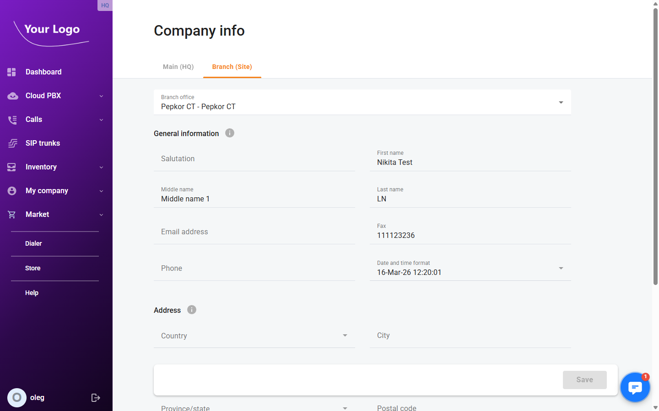
Task: Open the support chat bubble
Action: (635, 387)
